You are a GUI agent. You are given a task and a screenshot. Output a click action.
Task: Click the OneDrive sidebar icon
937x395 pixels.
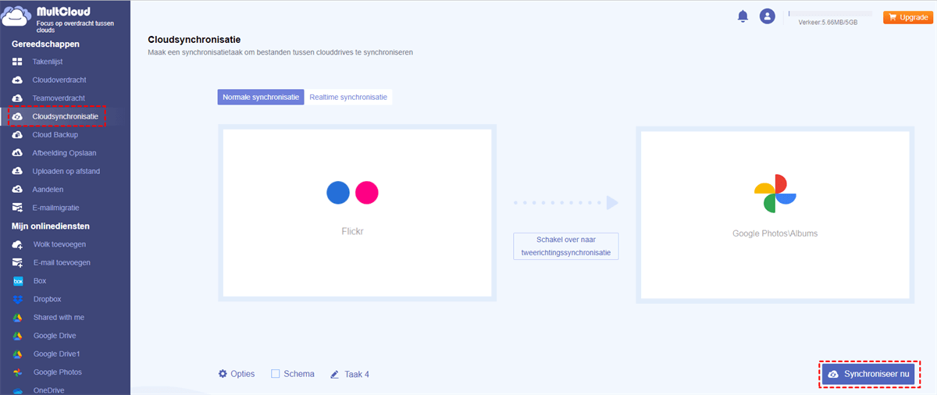(17, 390)
